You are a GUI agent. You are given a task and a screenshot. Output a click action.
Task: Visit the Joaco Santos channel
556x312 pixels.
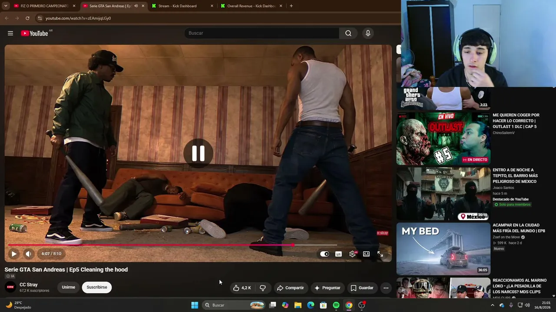point(503,188)
